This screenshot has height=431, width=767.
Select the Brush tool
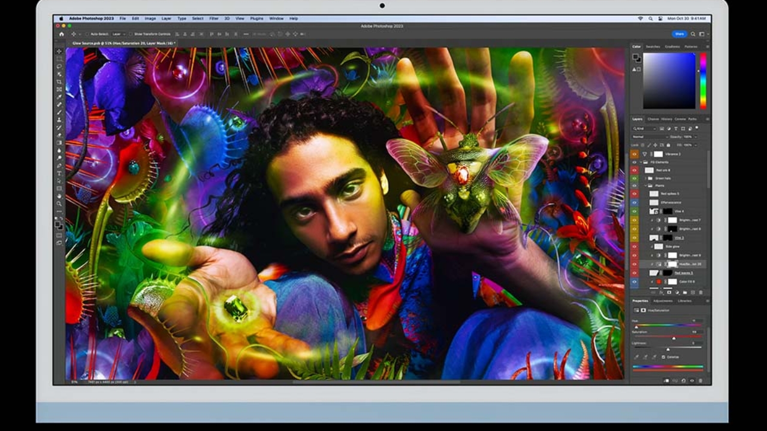(59, 112)
